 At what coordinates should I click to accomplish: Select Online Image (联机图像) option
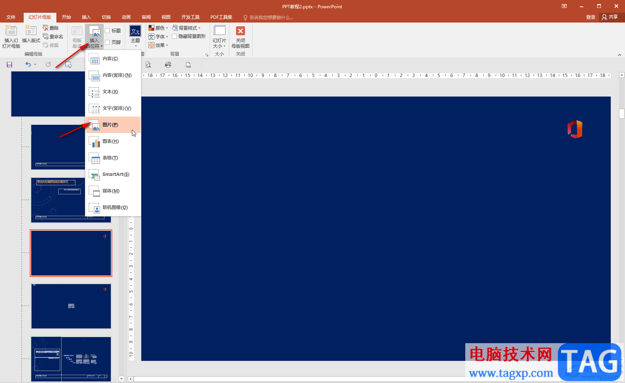(113, 207)
